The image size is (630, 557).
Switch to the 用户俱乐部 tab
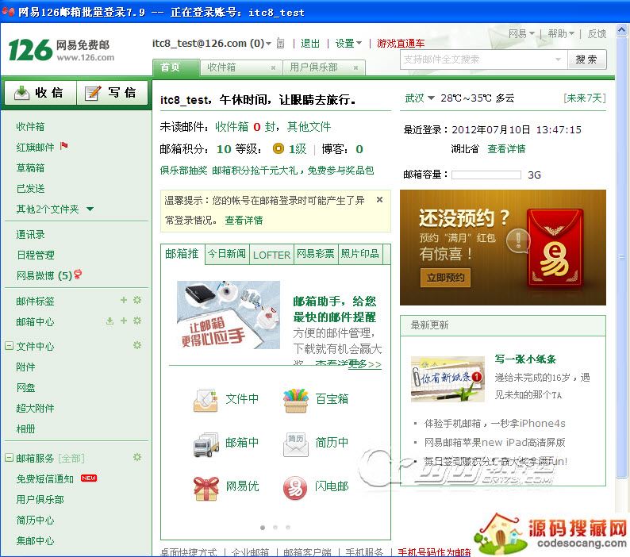pos(324,67)
